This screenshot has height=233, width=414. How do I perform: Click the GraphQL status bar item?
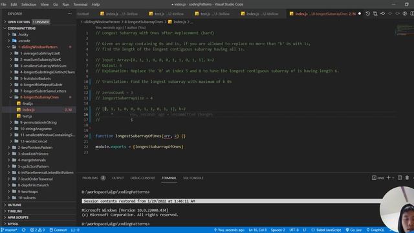point(375,230)
